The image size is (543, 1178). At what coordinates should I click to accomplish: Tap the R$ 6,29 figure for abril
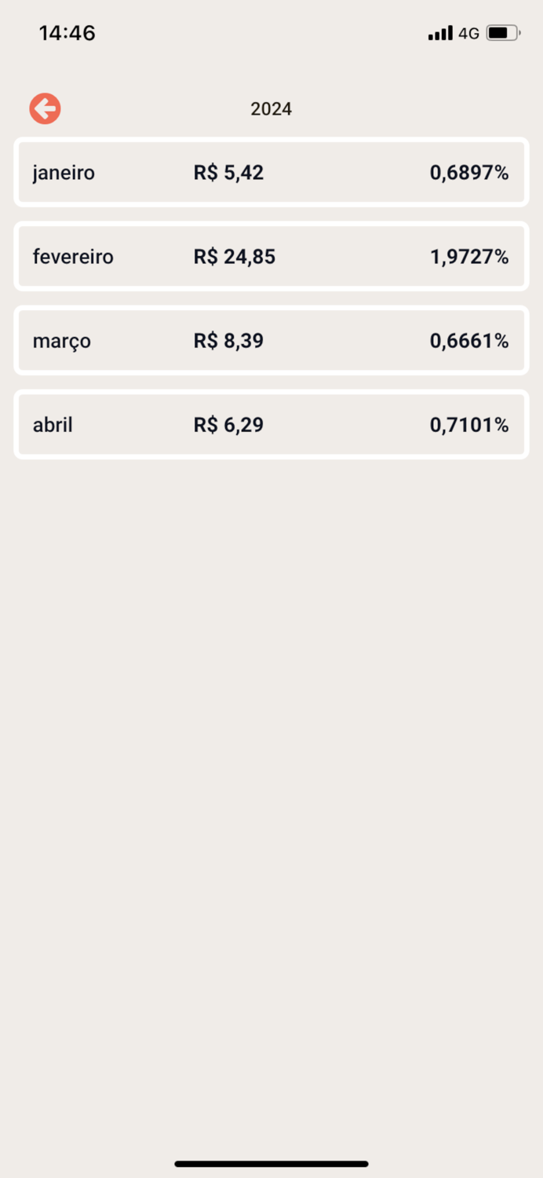click(228, 424)
